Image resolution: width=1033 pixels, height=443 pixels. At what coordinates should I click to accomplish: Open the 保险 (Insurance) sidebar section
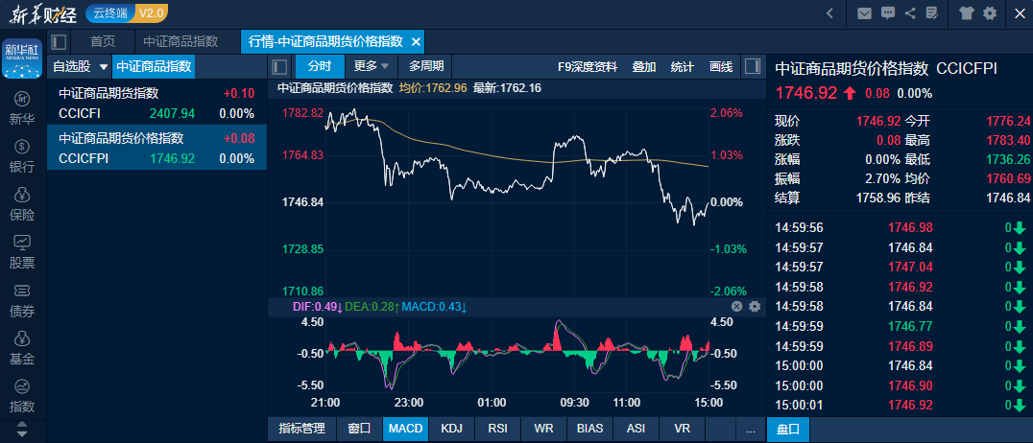[22, 203]
